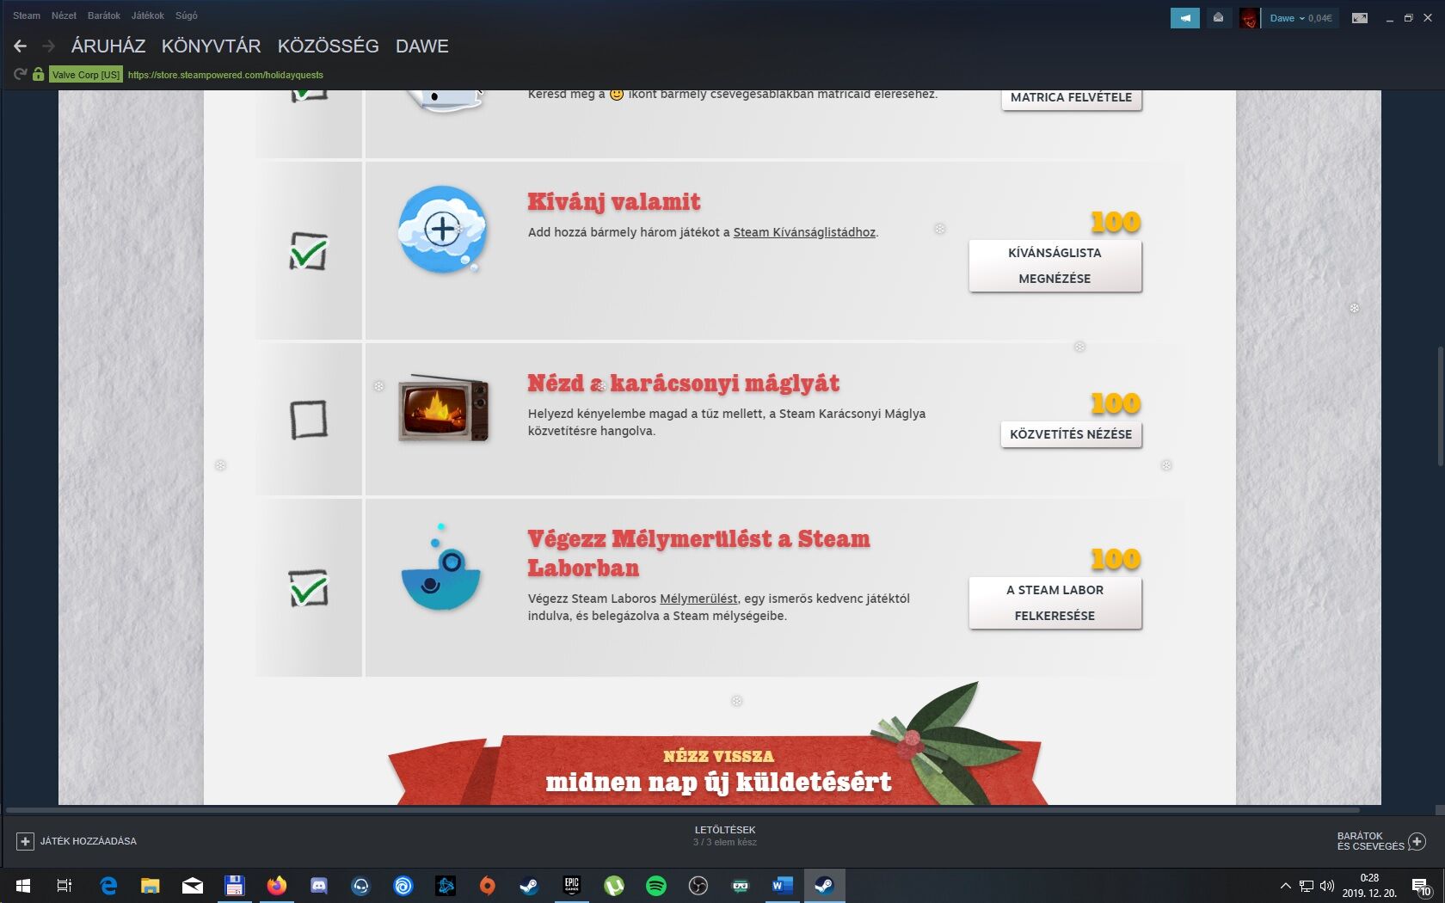
Task: Click the plus icon for Játék hozzáadása
Action: 25,841
